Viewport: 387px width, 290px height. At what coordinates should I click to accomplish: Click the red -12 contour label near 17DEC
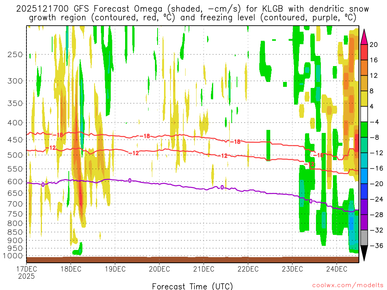(x=51, y=148)
